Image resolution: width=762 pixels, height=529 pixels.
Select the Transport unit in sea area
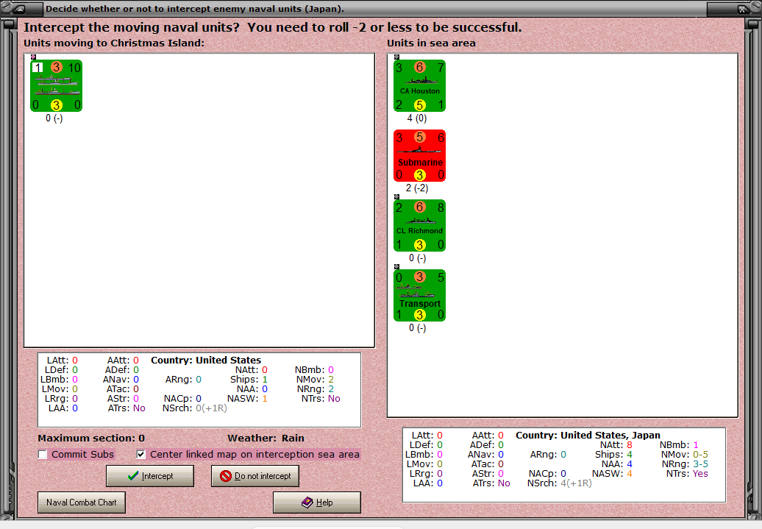(x=419, y=296)
